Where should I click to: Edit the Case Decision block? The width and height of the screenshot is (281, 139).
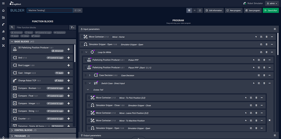(259, 75)
